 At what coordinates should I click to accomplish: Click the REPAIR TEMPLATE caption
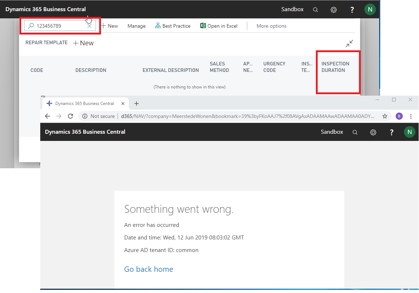point(46,42)
